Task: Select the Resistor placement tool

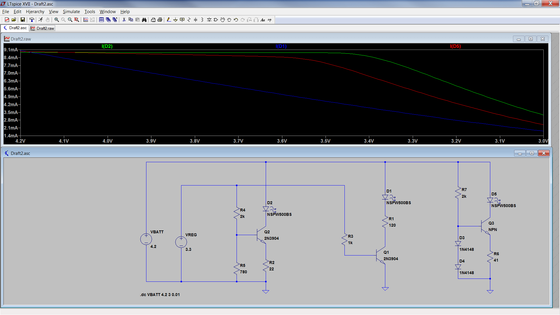Action: point(189,20)
